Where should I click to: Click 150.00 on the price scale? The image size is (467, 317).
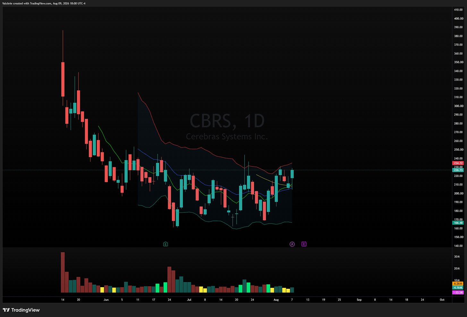[x=458, y=237]
